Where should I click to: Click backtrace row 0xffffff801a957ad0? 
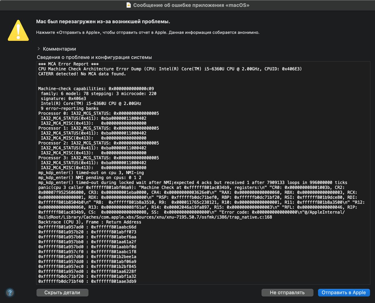[87, 227]
